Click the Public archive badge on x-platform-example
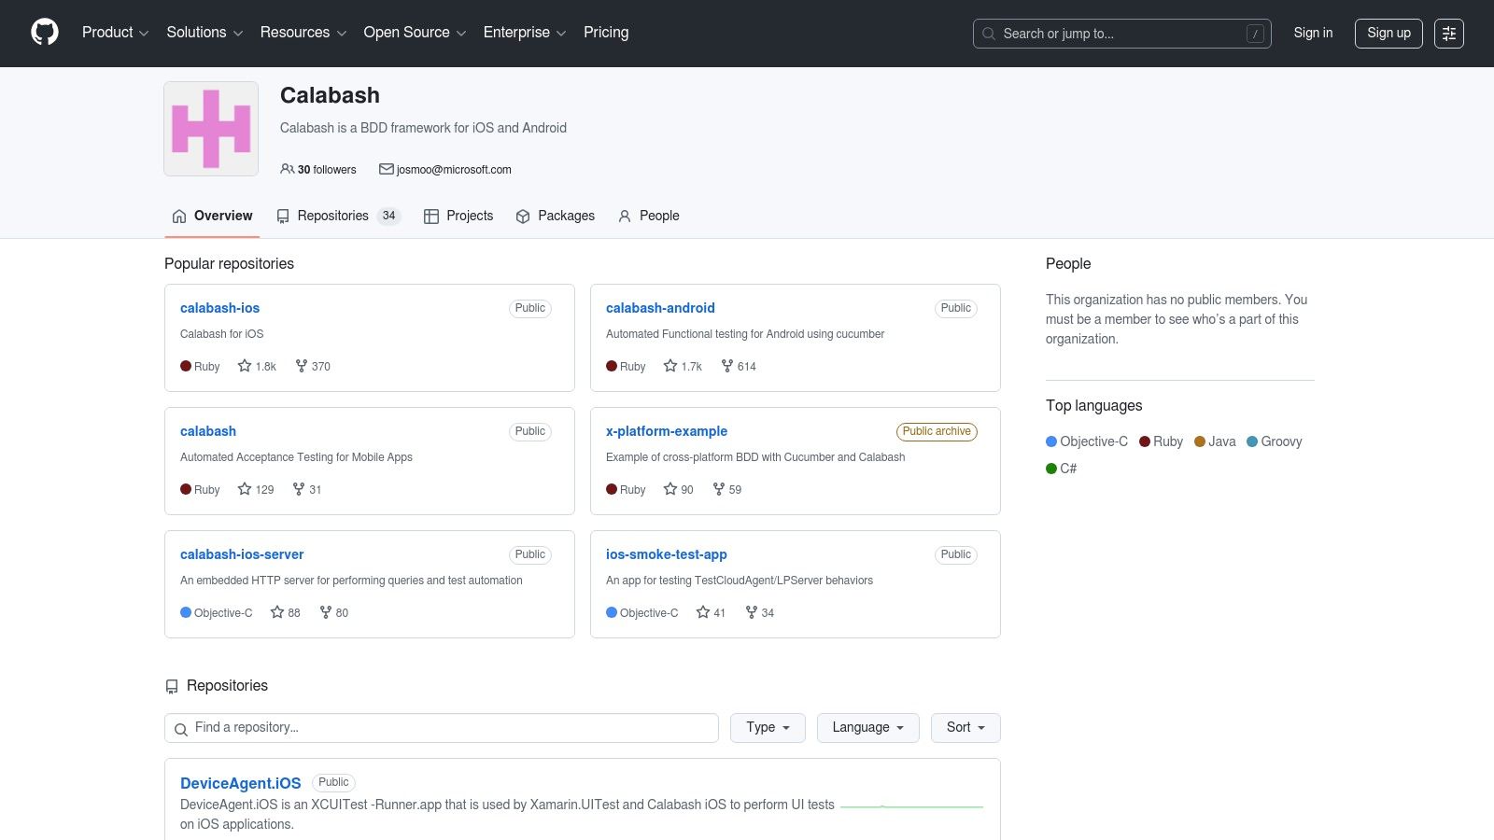Screen dimensions: 1494x840 [x=937, y=431]
